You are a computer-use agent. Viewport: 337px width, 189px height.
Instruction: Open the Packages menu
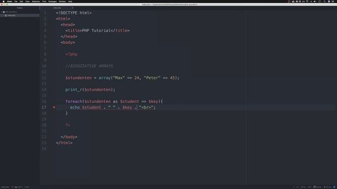53,1
